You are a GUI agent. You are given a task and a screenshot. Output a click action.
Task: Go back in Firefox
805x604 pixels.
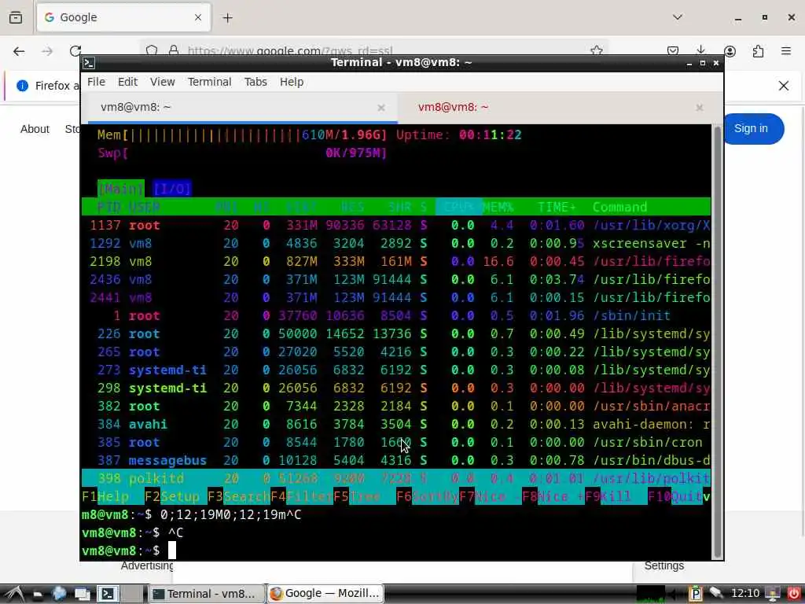click(19, 51)
